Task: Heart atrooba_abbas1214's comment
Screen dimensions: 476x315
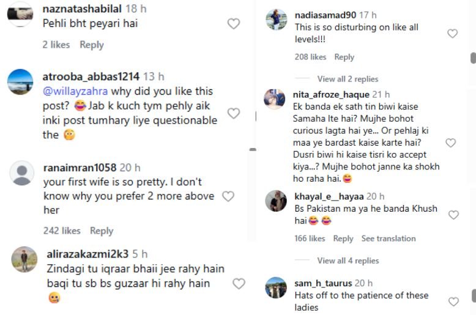Action: 233,113
